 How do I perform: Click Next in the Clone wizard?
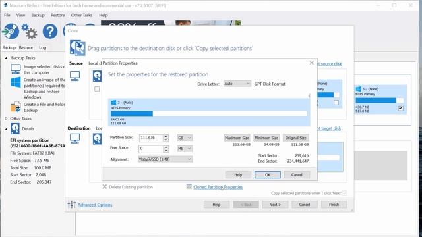pyautogui.click(x=275, y=205)
